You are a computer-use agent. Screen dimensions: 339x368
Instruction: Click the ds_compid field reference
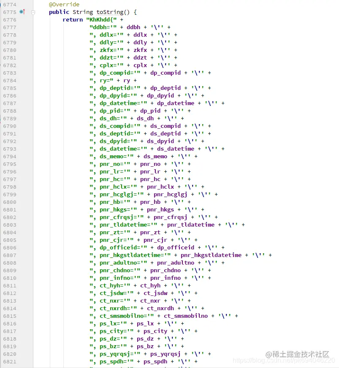point(165,126)
